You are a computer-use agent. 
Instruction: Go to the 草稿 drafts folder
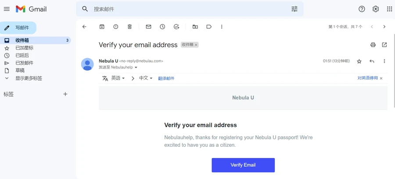click(x=20, y=70)
